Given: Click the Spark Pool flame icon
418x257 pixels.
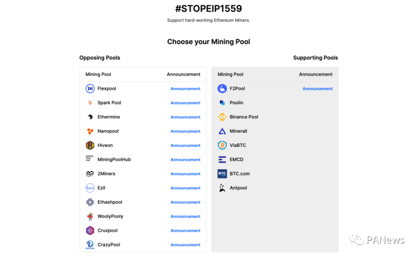Looking at the screenshot, I should pyautogui.click(x=90, y=103).
